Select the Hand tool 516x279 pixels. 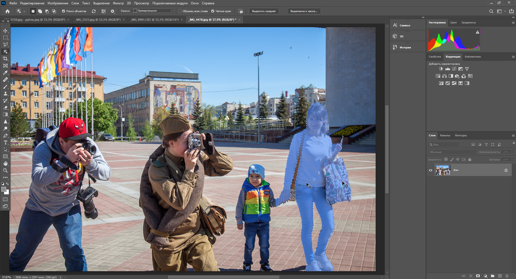point(5,163)
